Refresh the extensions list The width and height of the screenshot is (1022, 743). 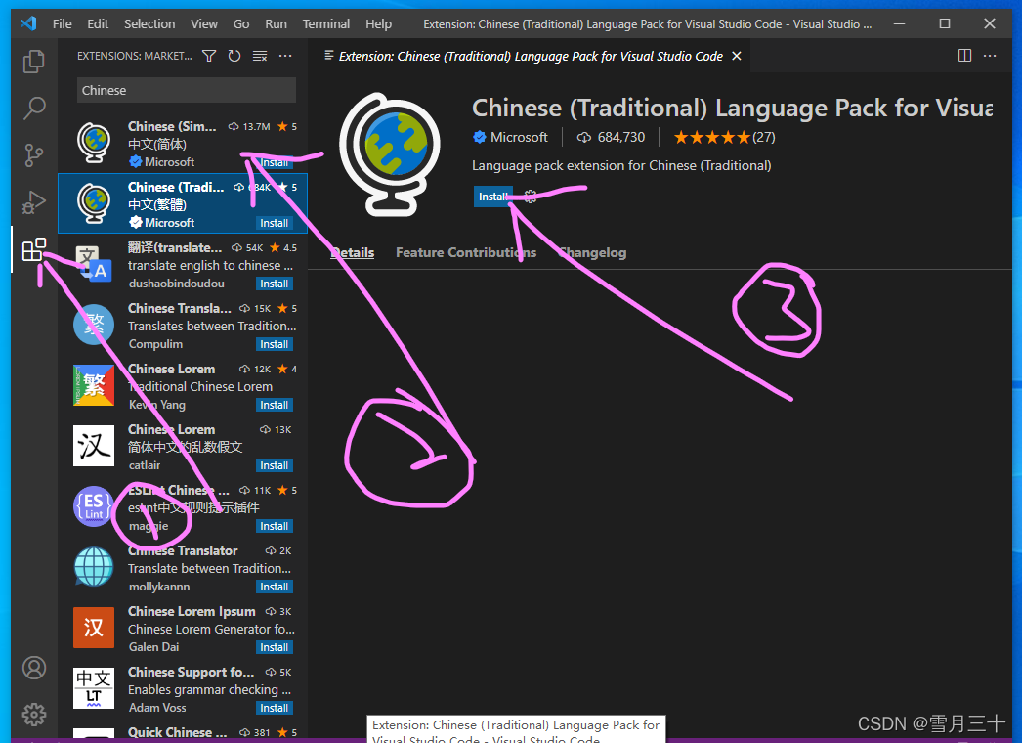click(x=234, y=56)
